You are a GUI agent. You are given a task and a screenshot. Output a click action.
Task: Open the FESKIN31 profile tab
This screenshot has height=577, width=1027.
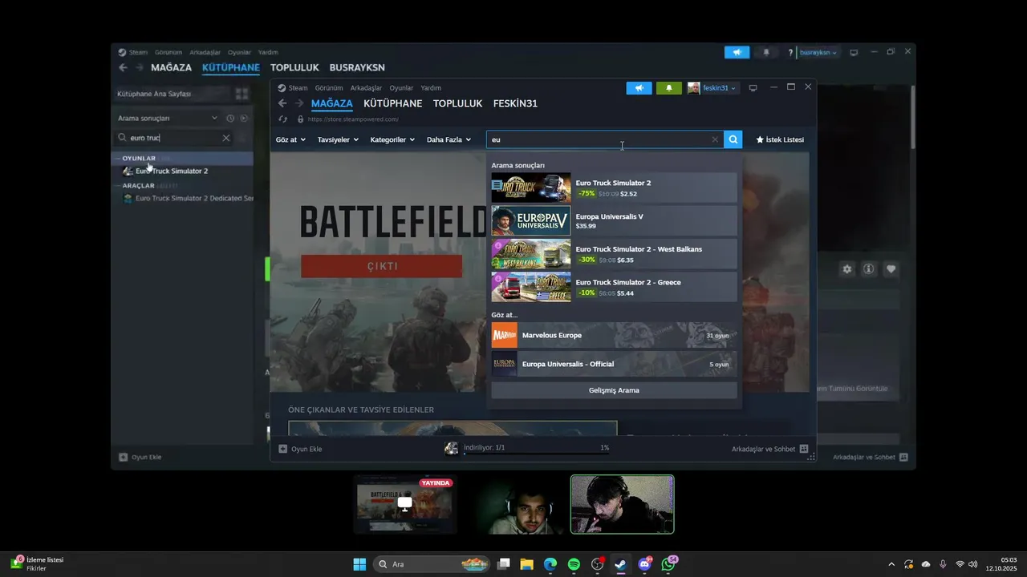coord(515,103)
